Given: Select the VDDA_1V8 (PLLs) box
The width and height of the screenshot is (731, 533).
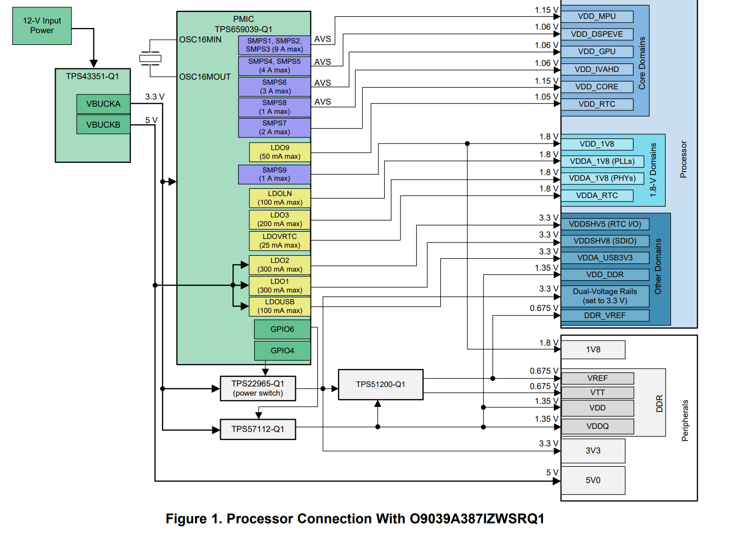Looking at the screenshot, I should pos(602,161).
